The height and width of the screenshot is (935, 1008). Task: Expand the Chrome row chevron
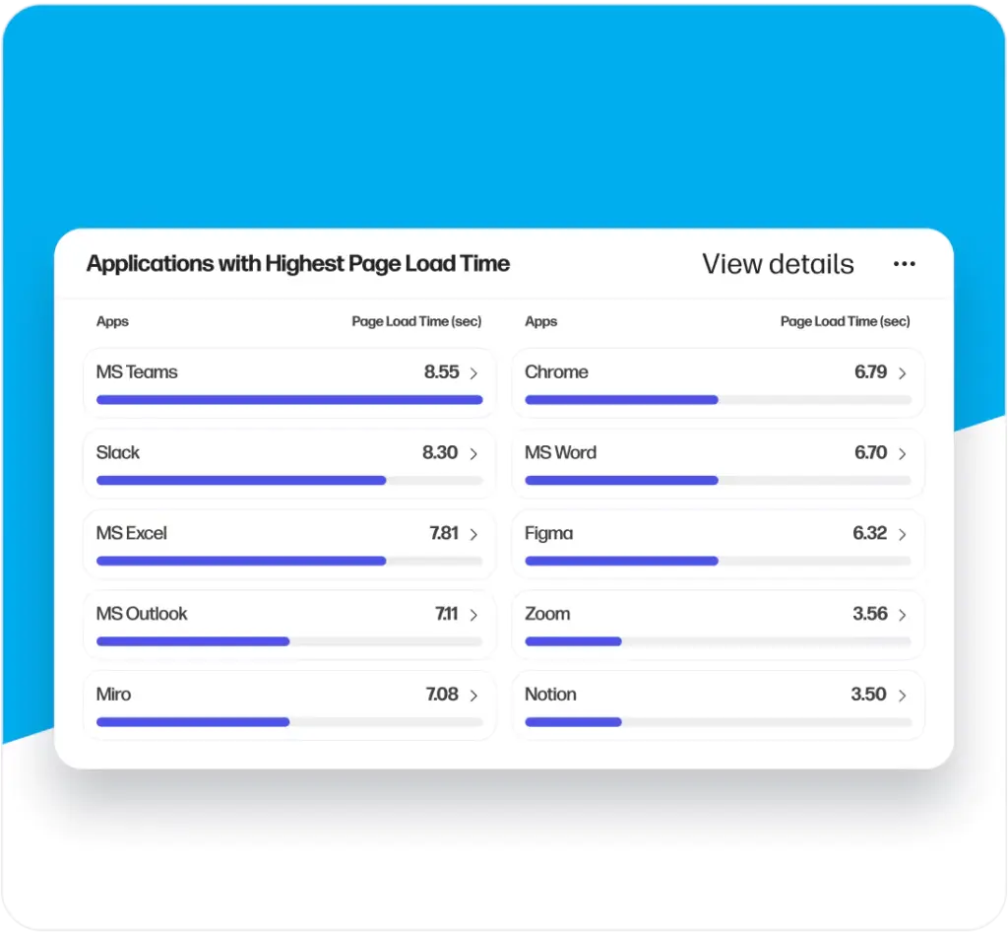pos(903,373)
